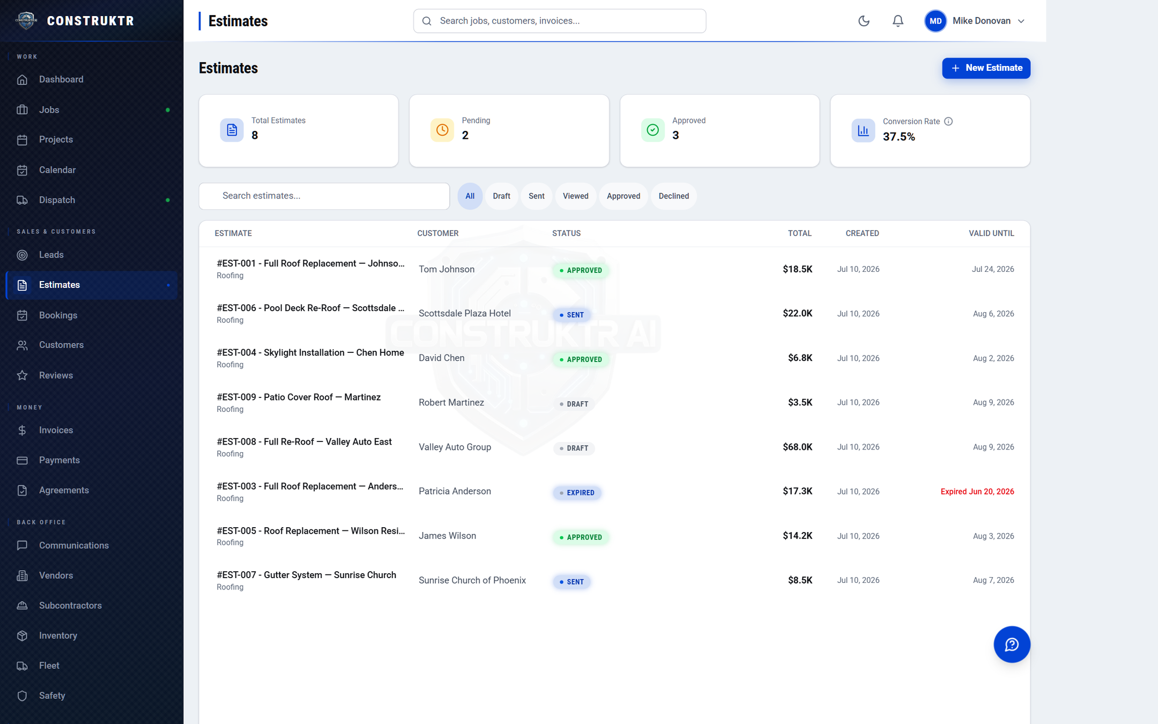Open estimate #EST-006 Pool Deck Re-Roof
Screen dimensions: 1158x724
click(310, 308)
